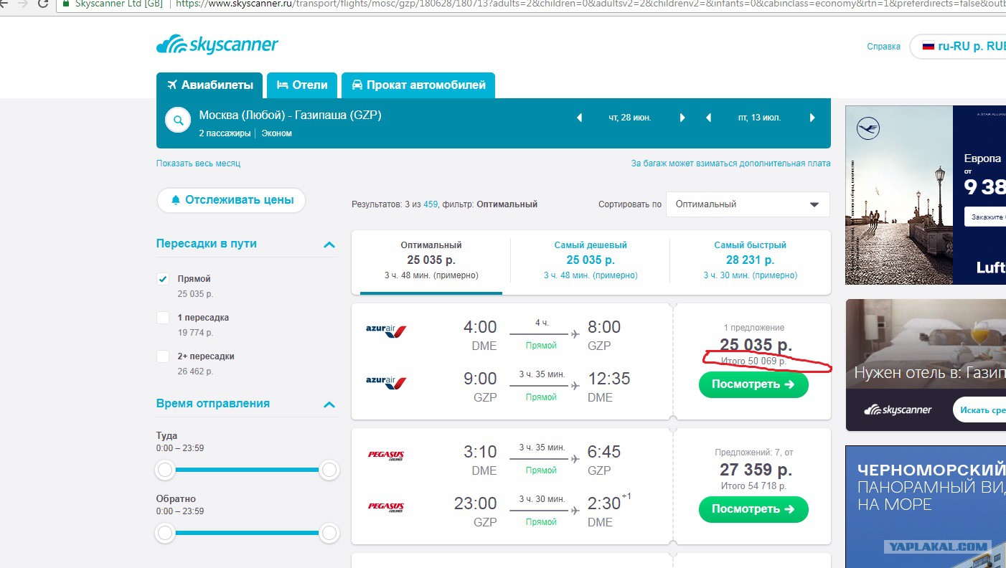The image size is (1006, 568).
Task: Open the route search magnifier icon
Action: pos(178,120)
